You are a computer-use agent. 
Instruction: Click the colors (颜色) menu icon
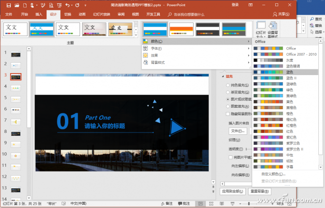pos(146,41)
